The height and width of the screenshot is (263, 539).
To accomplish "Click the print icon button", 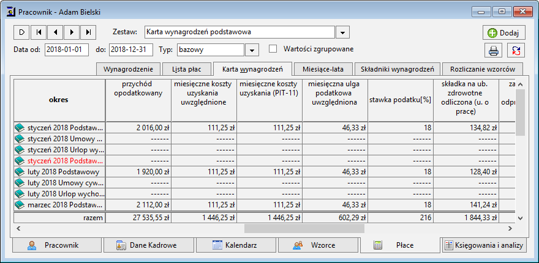I will [x=494, y=51].
